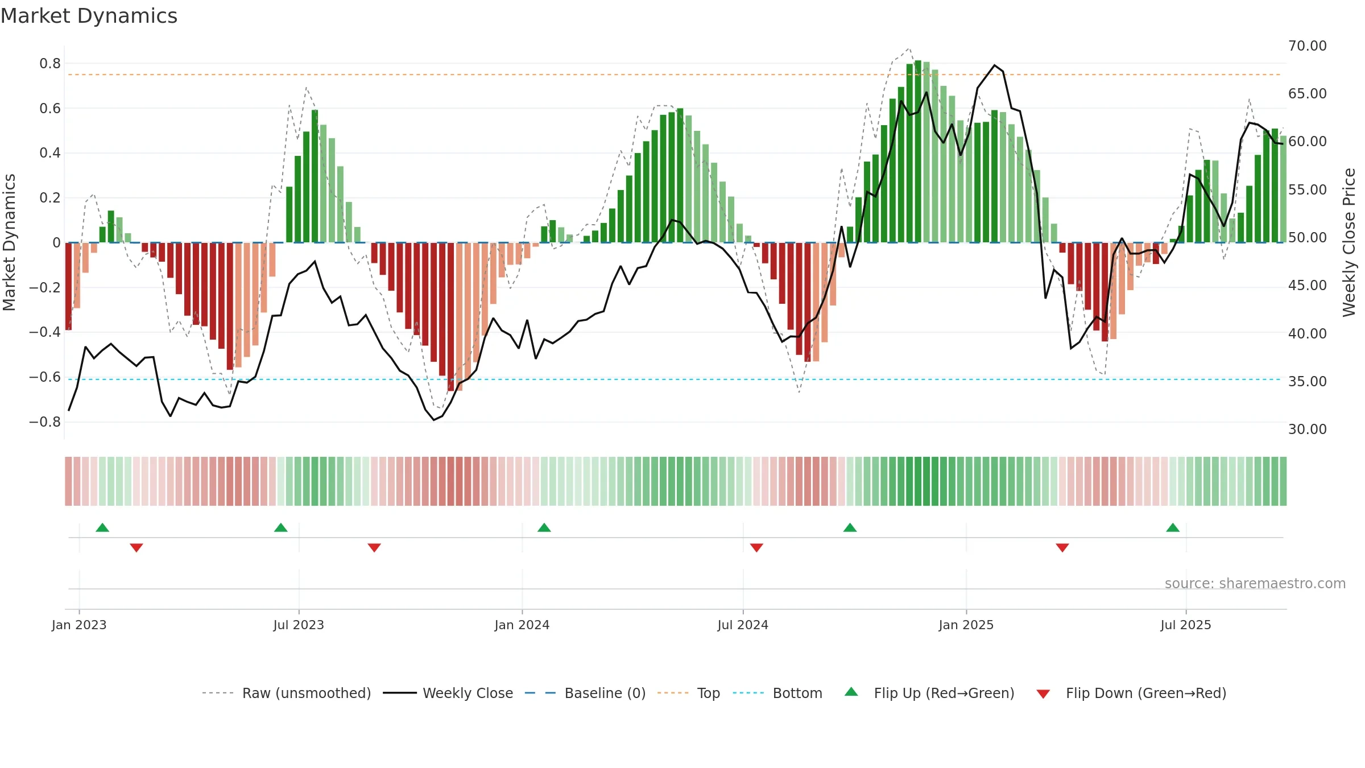The image size is (1365, 768).
Task: Click the flip-up marker between Jul 2024 and Jan 2025
Action: [850, 527]
